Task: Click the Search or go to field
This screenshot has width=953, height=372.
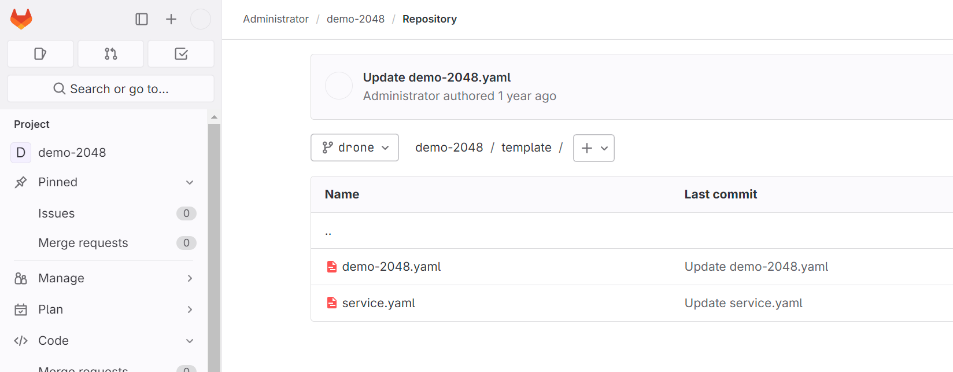Action: tap(111, 89)
